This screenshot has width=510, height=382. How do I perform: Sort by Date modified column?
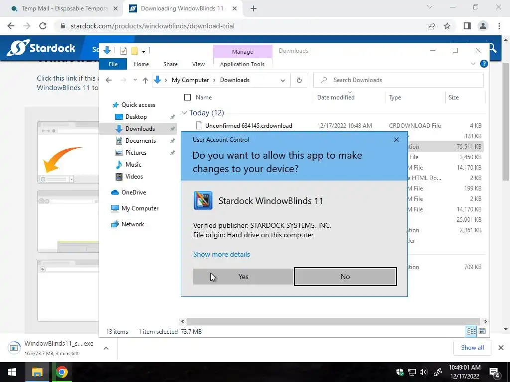(336, 97)
